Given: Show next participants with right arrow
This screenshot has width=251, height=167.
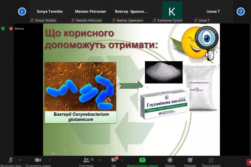Looking at the screenshot, I should (x=241, y=12).
